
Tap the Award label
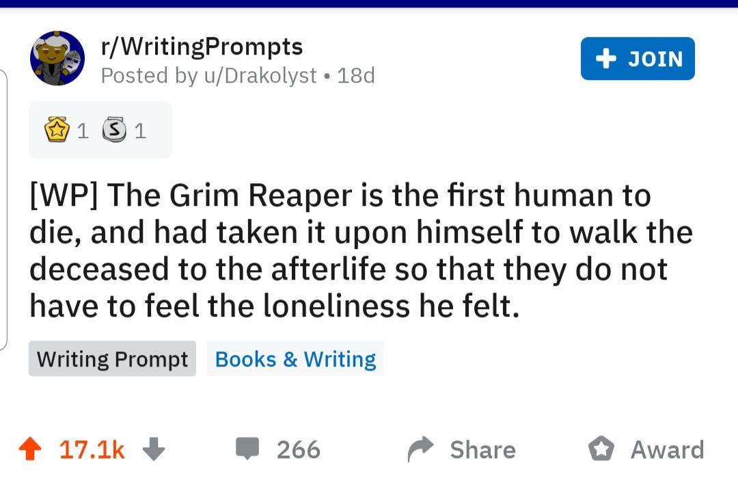click(x=667, y=450)
